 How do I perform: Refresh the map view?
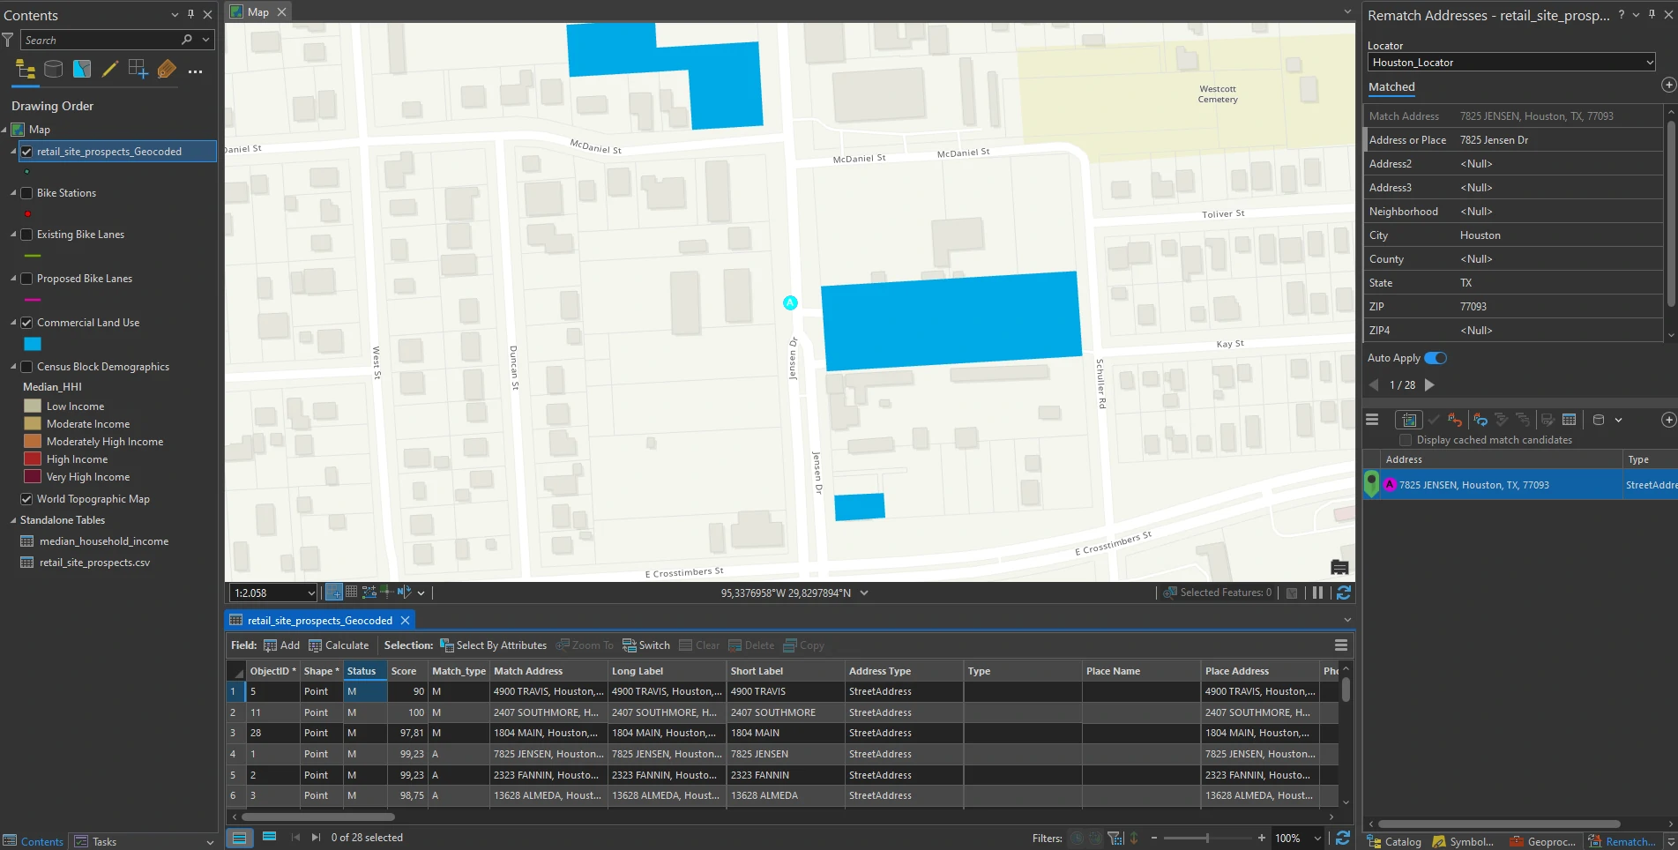coord(1344,593)
